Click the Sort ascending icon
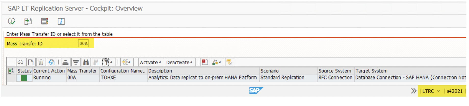Viewport: 469px width, 106px height. [66, 62]
